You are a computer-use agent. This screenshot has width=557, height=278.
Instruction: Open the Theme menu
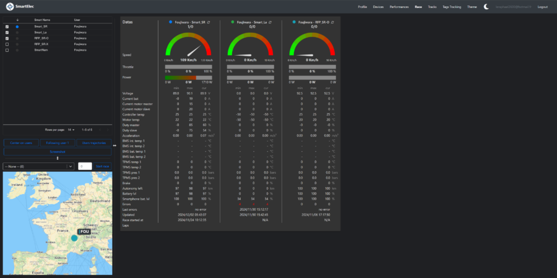pyautogui.click(x=472, y=7)
